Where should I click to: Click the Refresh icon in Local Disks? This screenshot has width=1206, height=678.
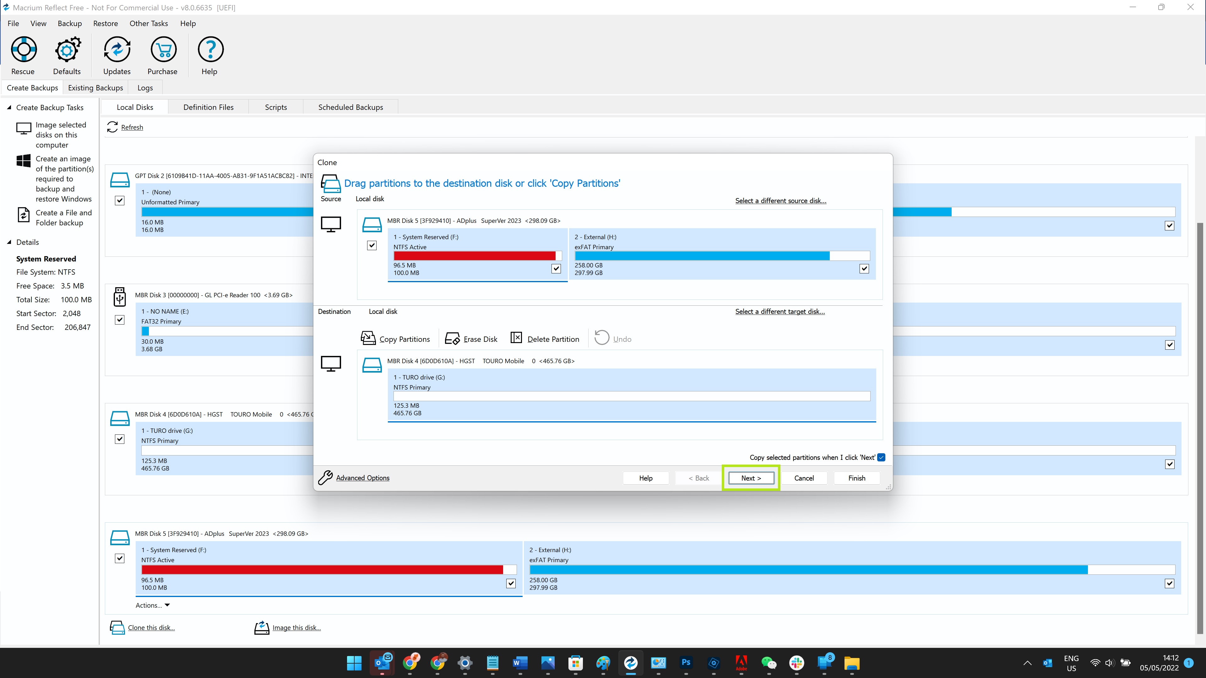112,127
